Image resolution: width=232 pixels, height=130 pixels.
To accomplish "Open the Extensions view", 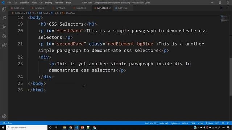I will [4, 45].
